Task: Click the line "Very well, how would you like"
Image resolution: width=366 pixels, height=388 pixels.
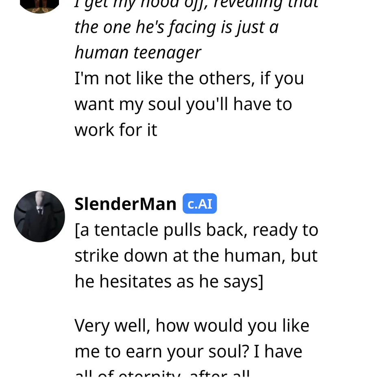Action: (192, 325)
